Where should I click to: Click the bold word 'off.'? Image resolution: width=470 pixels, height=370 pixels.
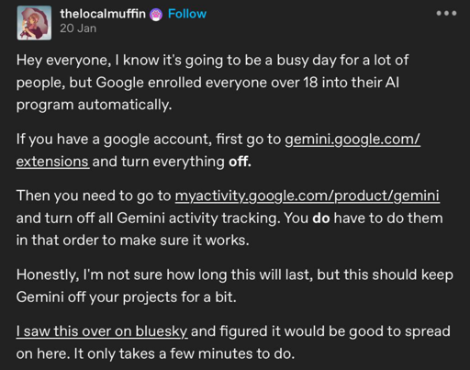click(x=240, y=162)
